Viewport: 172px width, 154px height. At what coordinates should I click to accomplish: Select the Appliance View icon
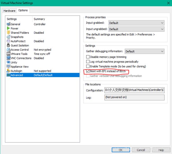coord(8,67)
